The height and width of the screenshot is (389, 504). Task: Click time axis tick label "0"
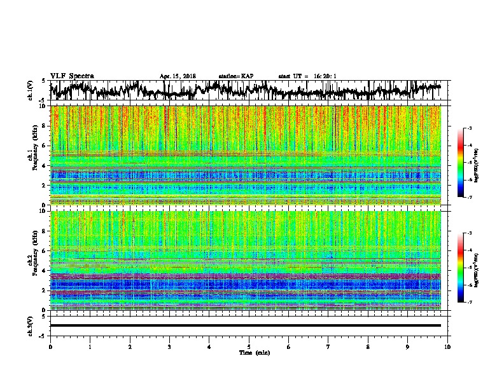point(50,347)
